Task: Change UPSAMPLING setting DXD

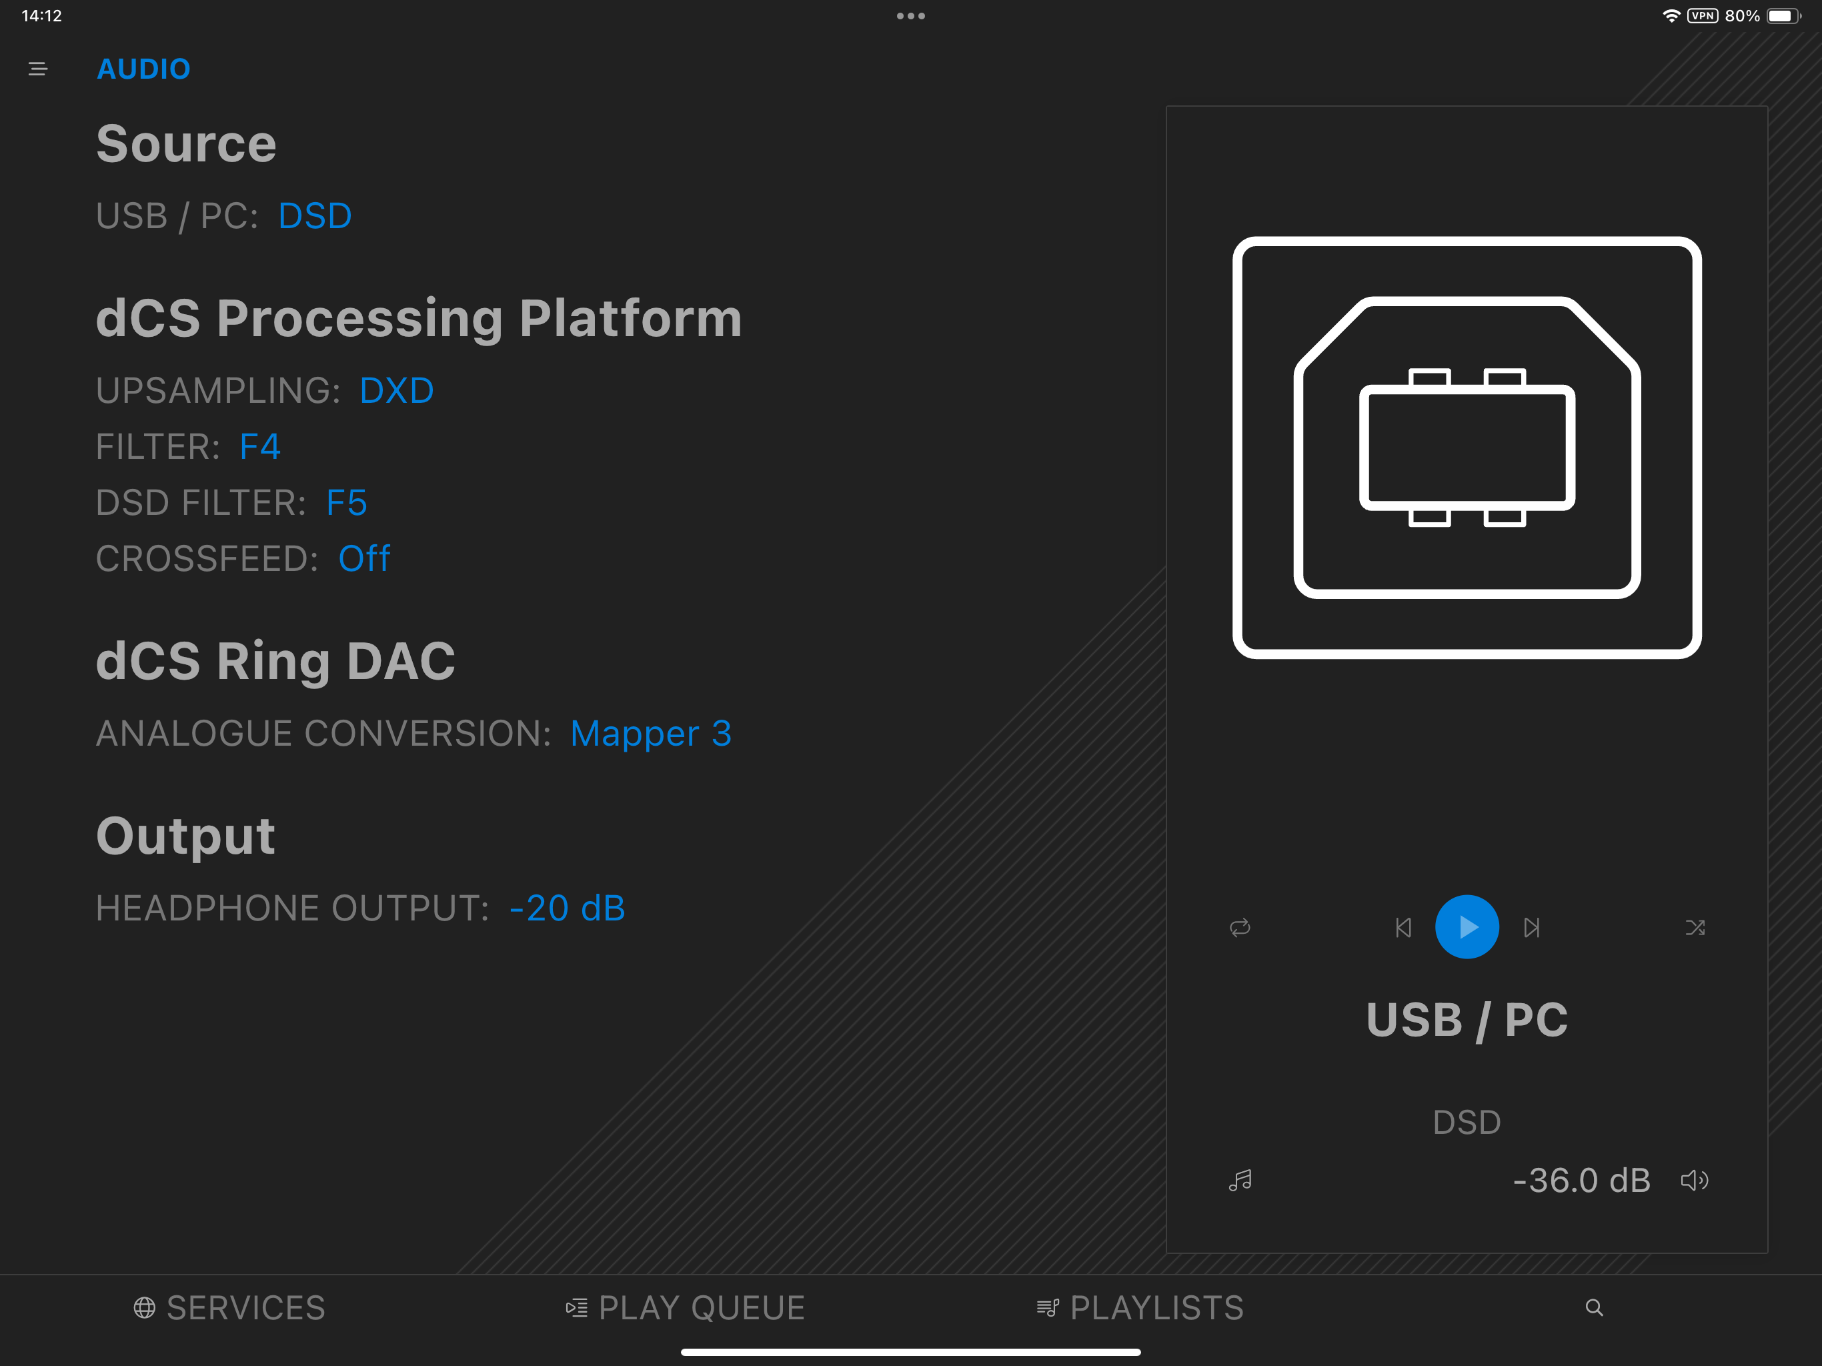Action: [396, 390]
